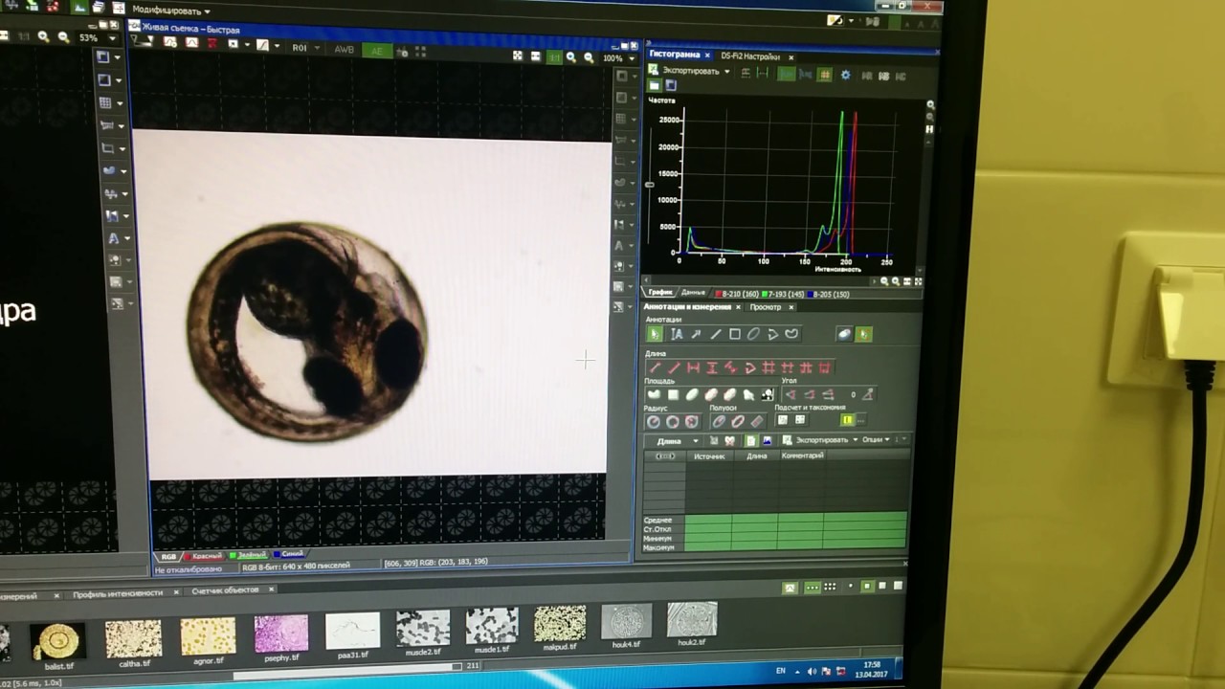Pick the closed freehand shape annotation tool
This screenshot has height=689, width=1225.
[791, 334]
